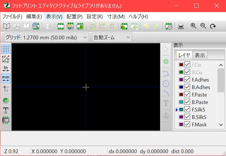Select the add pad tool

click(x=166, y=61)
